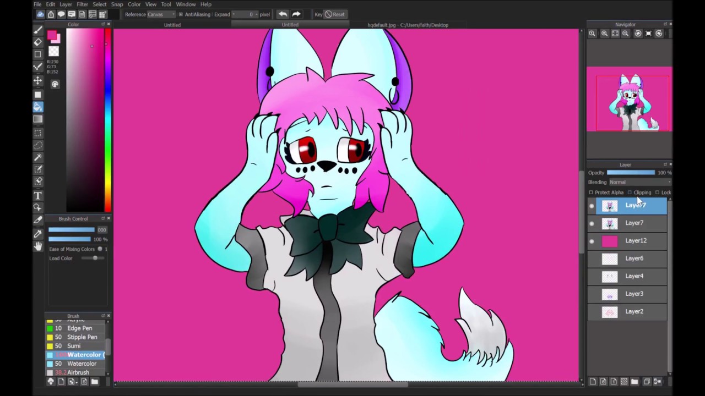The height and width of the screenshot is (396, 705).
Task: Open the File menu
Action: click(x=37, y=4)
